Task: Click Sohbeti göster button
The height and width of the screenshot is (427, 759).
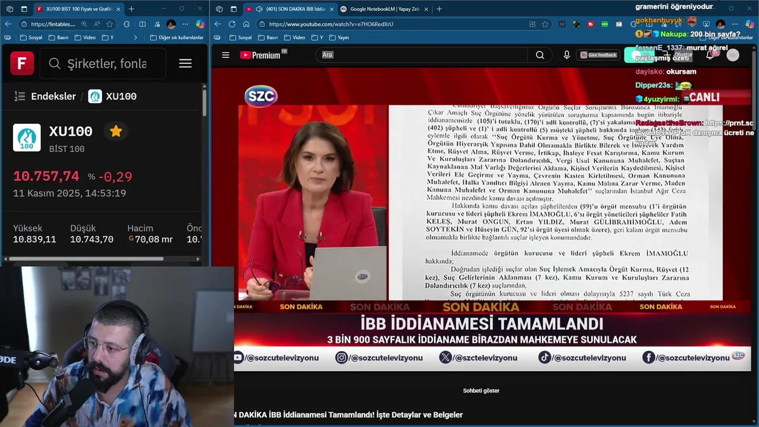Action: (481, 391)
